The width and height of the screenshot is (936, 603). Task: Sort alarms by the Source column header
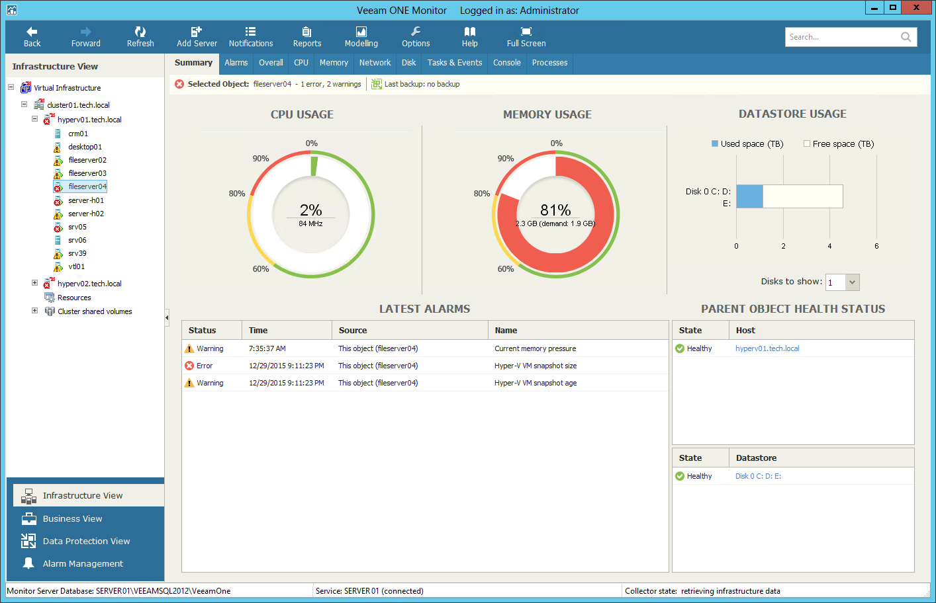click(410, 330)
